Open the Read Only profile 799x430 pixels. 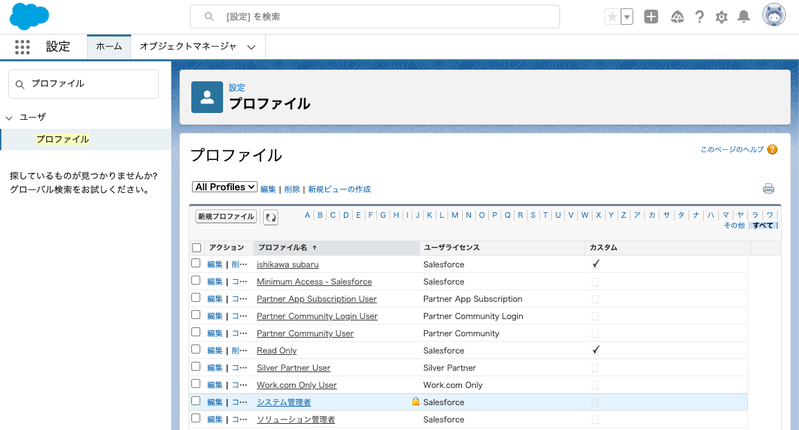277,351
